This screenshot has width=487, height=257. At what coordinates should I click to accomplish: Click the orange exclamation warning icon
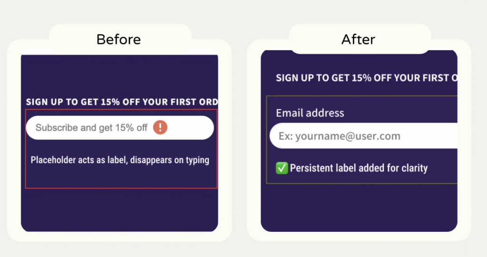pos(160,128)
